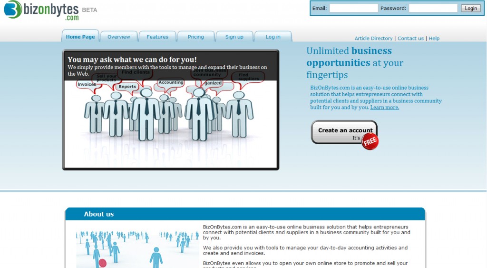
Task: Click the BizOnBytes logo
Action: pyautogui.click(x=40, y=10)
